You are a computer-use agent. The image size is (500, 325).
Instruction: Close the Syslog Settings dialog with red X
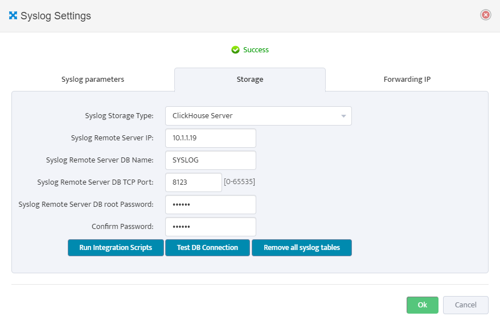[485, 15]
